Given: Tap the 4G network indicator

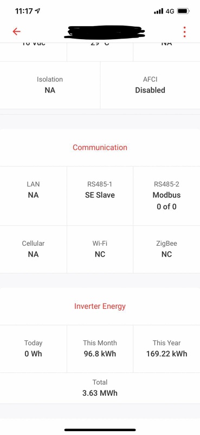Looking at the screenshot, I should [170, 11].
